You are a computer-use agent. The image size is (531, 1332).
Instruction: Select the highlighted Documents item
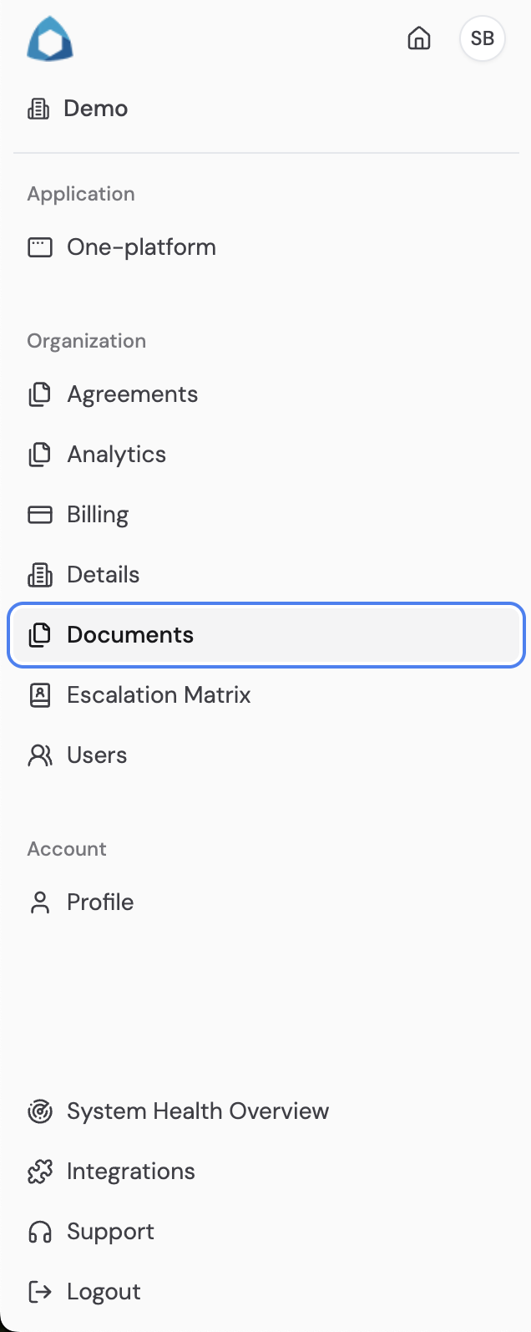(130, 635)
